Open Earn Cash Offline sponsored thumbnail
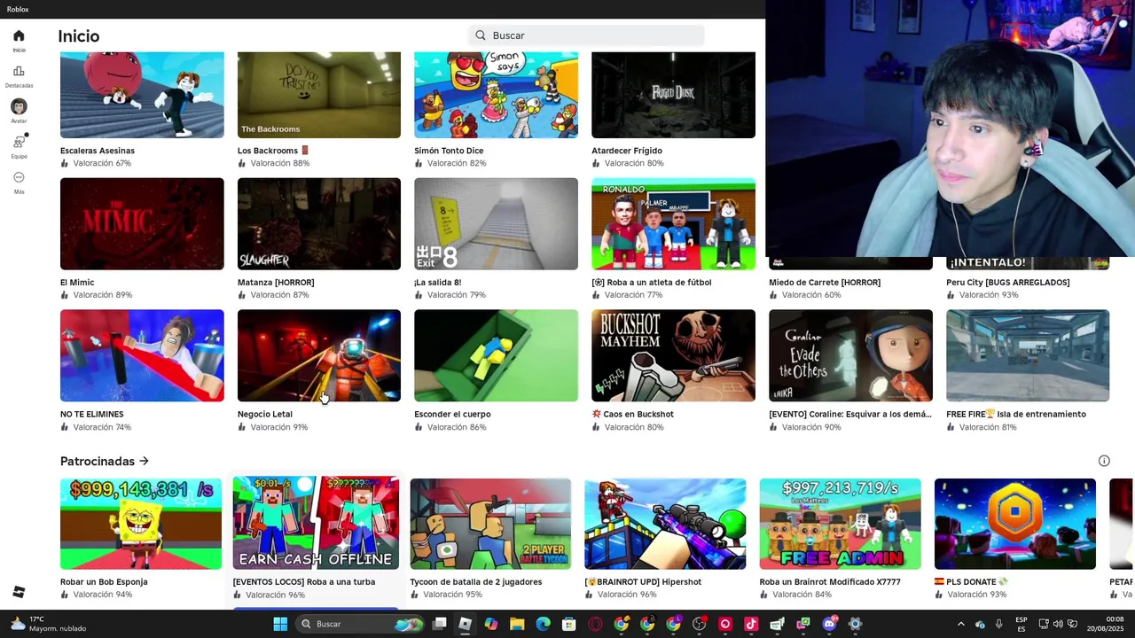The height and width of the screenshot is (638, 1135). click(316, 524)
